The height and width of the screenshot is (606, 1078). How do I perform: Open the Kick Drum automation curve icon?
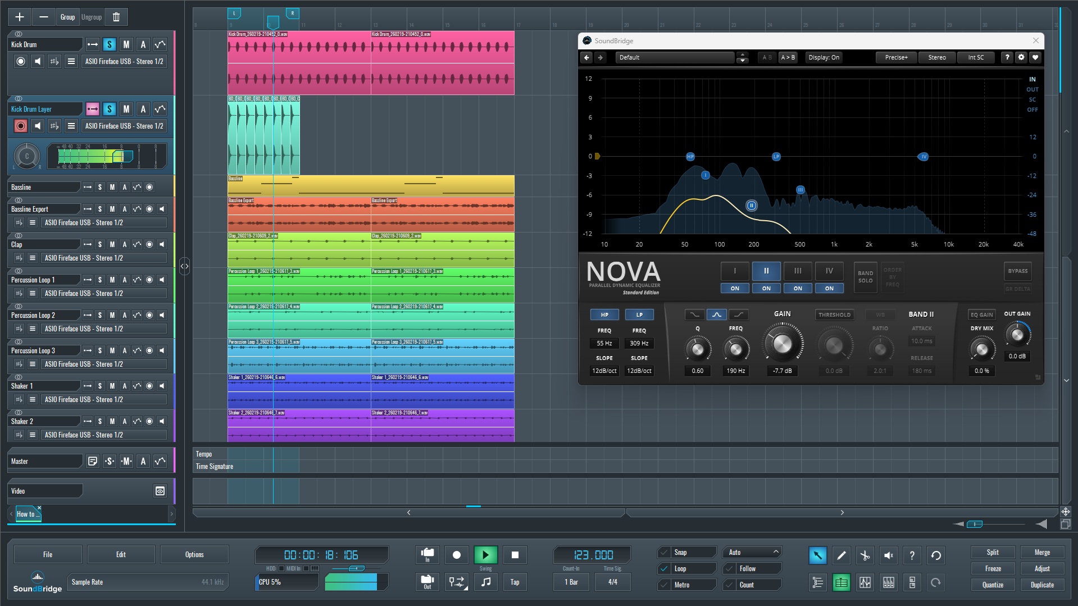pyautogui.click(x=160, y=44)
